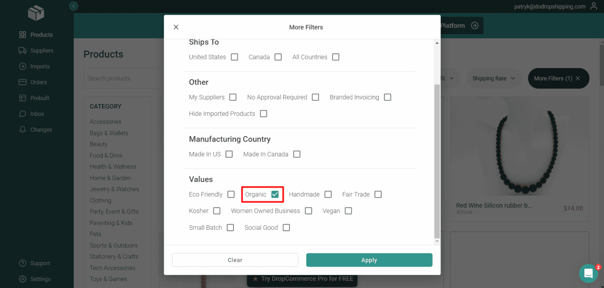Select the Clothing category
The image size is (604, 288).
100,200
